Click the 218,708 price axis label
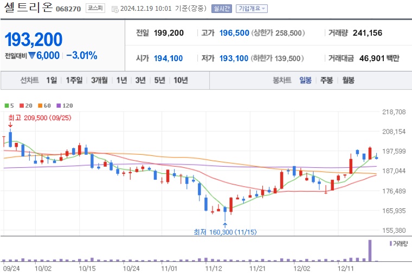 tap(394, 112)
